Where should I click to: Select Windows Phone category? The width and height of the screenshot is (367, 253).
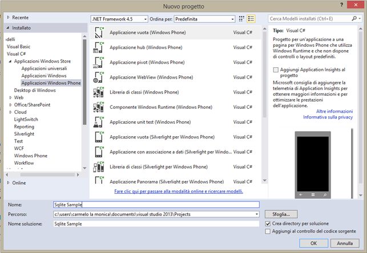pos(31,156)
